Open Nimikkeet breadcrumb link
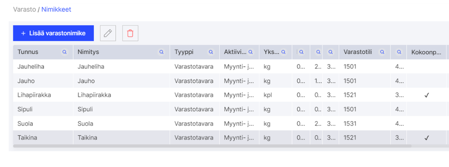 point(56,9)
